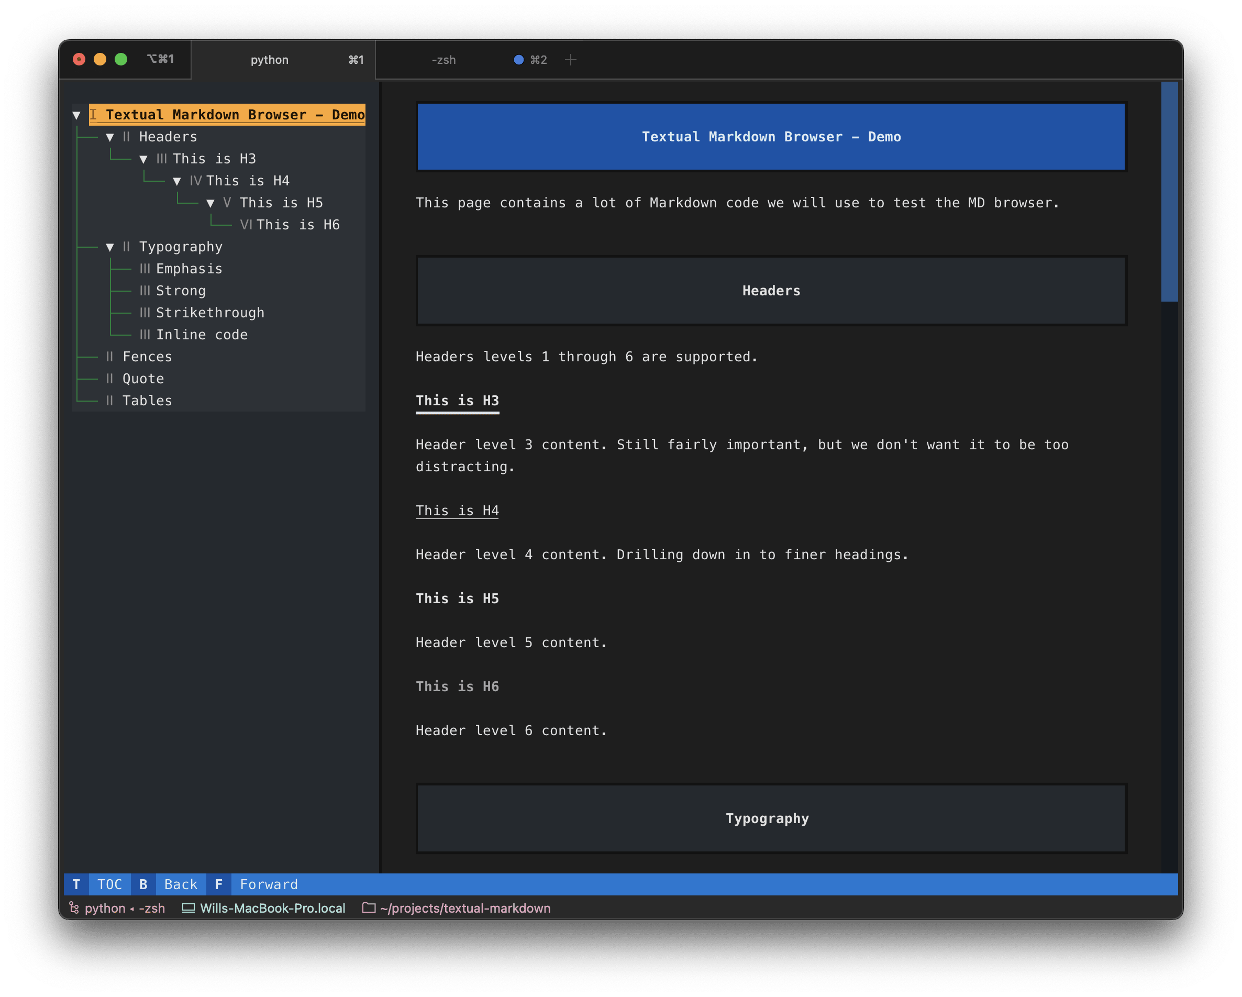The image size is (1242, 997).
Task: Collapse the This is H5 tree arrow
Action: [210, 203]
